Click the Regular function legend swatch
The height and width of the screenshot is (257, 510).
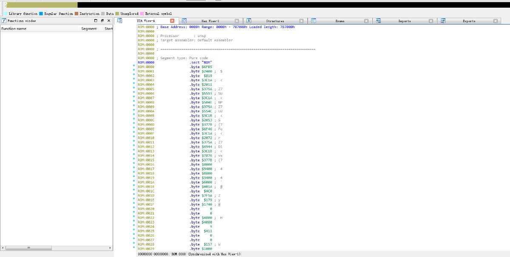click(x=41, y=14)
